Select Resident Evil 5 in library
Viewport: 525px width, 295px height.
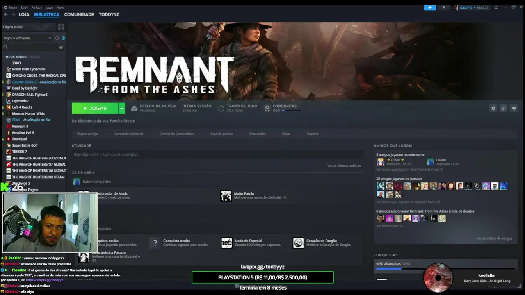[x=23, y=133]
